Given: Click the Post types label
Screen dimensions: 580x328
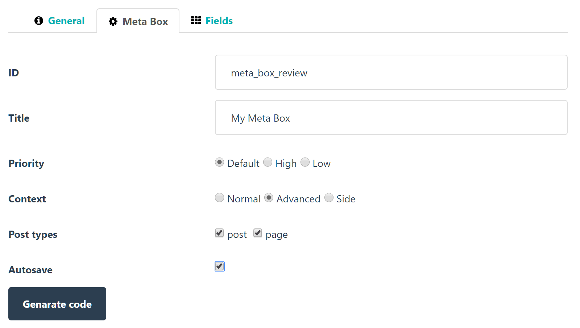Looking at the screenshot, I should click(33, 234).
